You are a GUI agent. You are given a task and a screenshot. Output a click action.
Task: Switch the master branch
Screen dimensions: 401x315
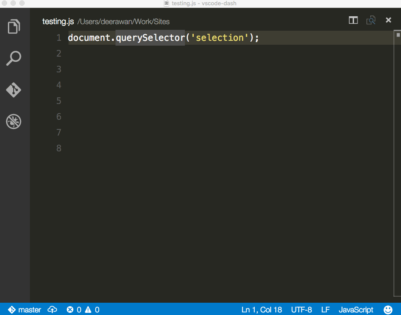click(29, 310)
